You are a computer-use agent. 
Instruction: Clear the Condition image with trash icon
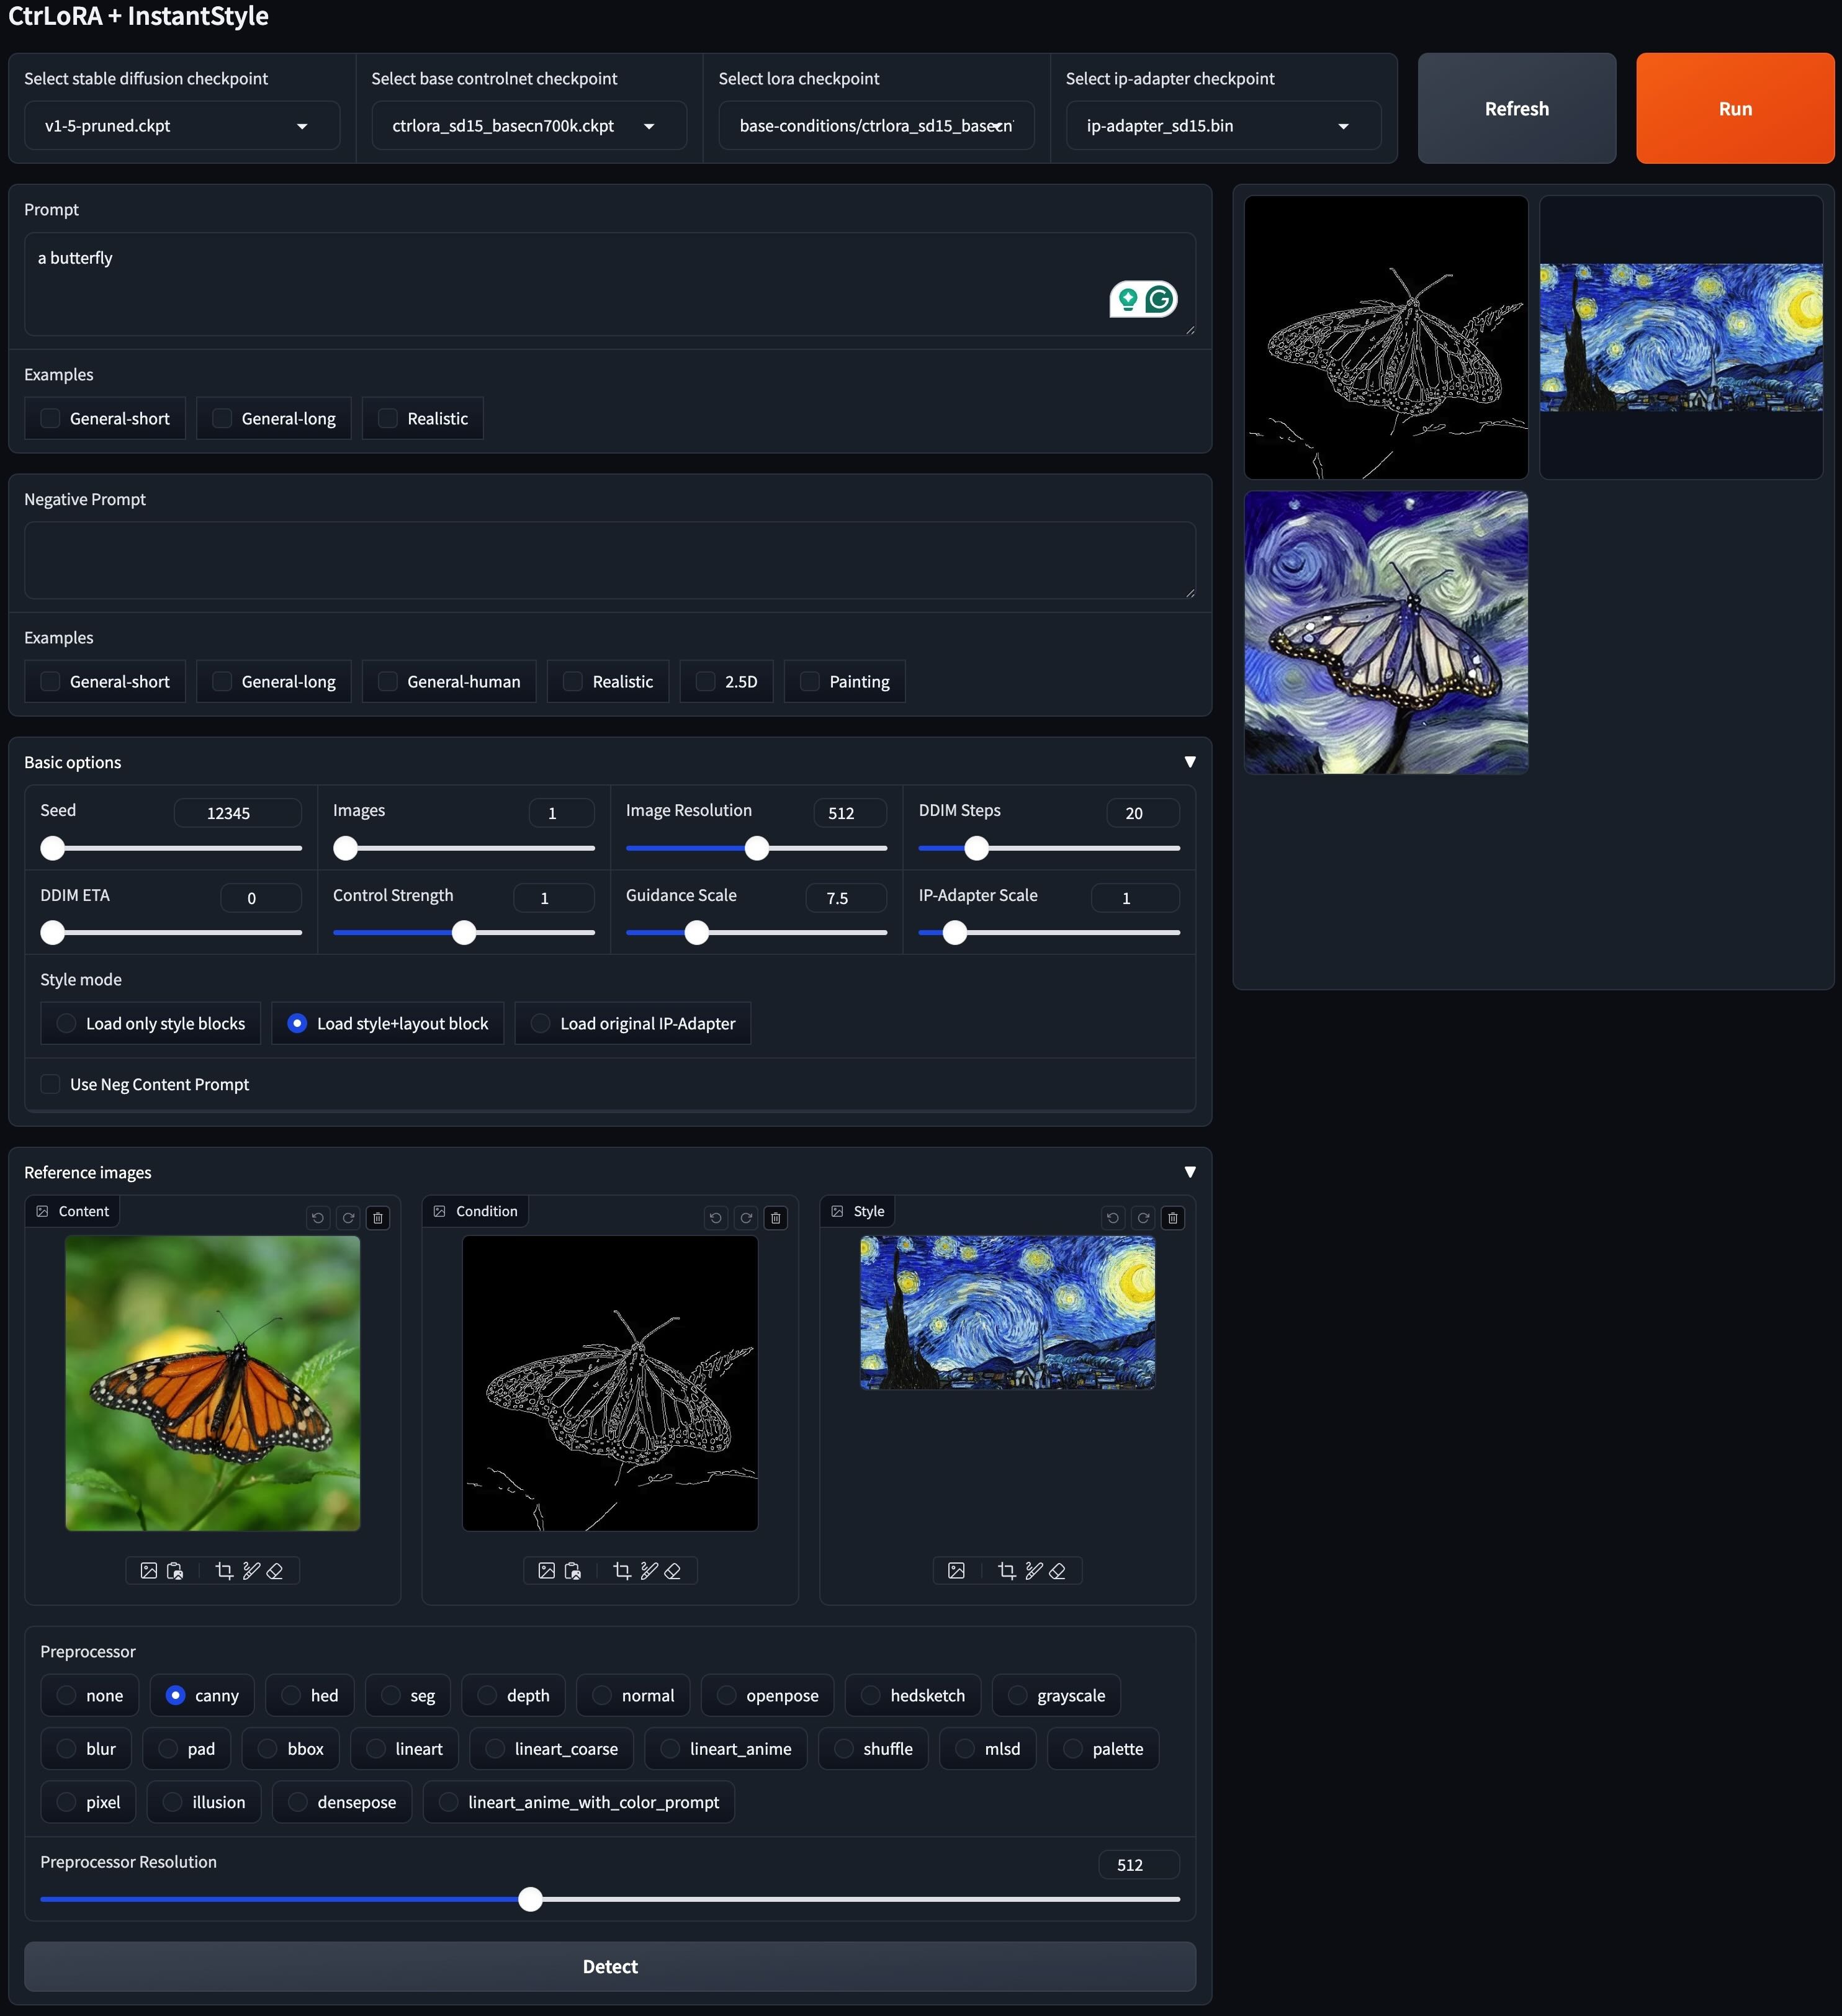[776, 1218]
